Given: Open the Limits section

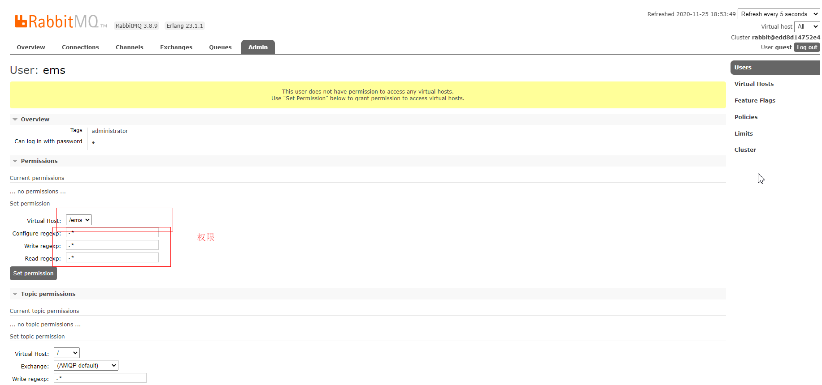Looking at the screenshot, I should (744, 134).
